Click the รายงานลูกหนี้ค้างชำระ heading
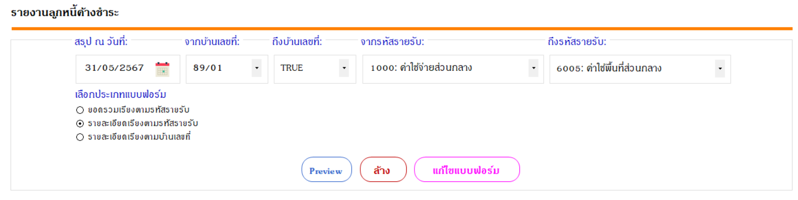Image resolution: width=798 pixels, height=200 pixels. click(x=65, y=12)
